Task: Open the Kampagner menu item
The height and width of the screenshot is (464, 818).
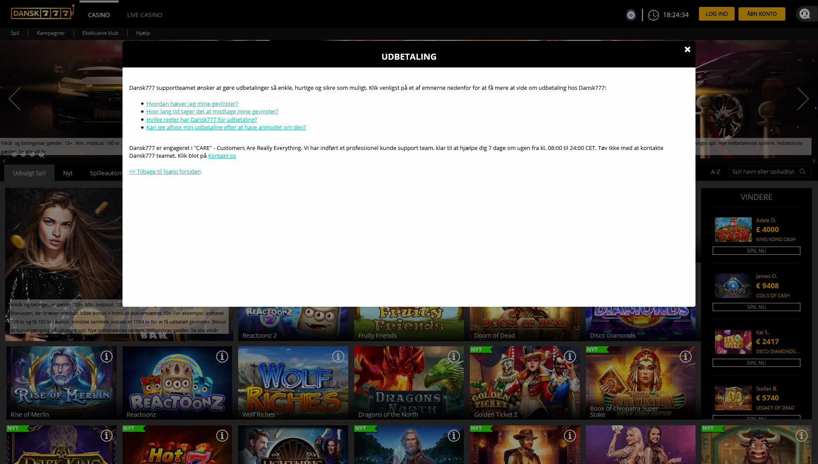Action: click(x=51, y=33)
